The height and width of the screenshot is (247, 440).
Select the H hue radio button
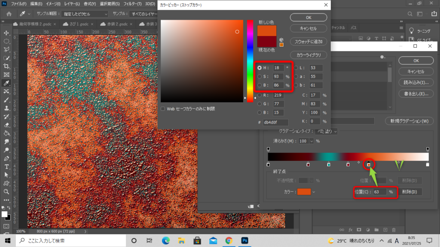pyautogui.click(x=259, y=68)
